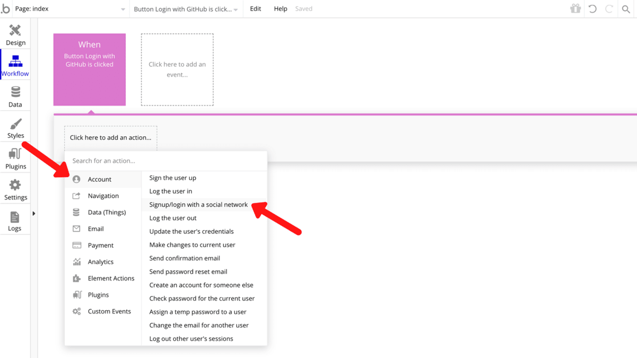Open the Plugins tab in sidebar
The image size is (637, 358).
[x=15, y=159]
